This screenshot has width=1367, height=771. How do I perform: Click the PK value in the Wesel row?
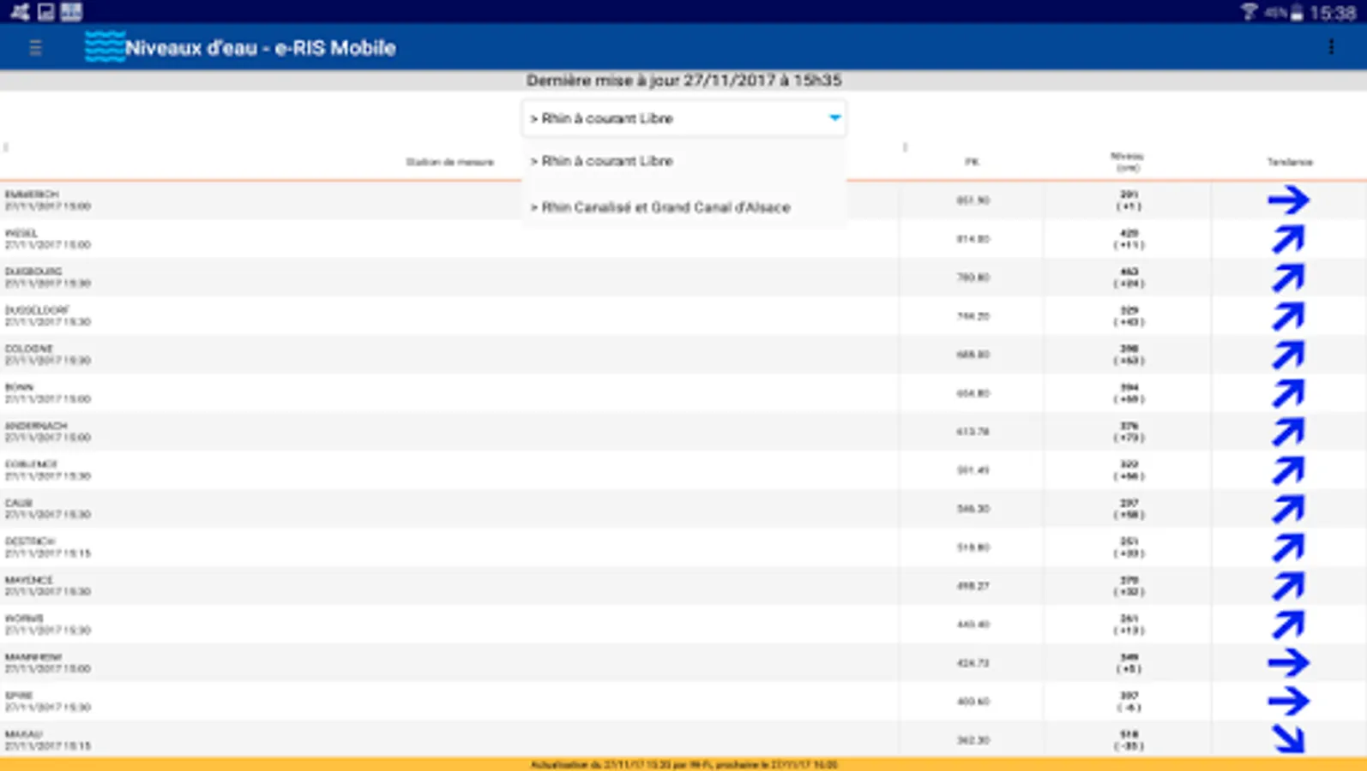(x=973, y=239)
